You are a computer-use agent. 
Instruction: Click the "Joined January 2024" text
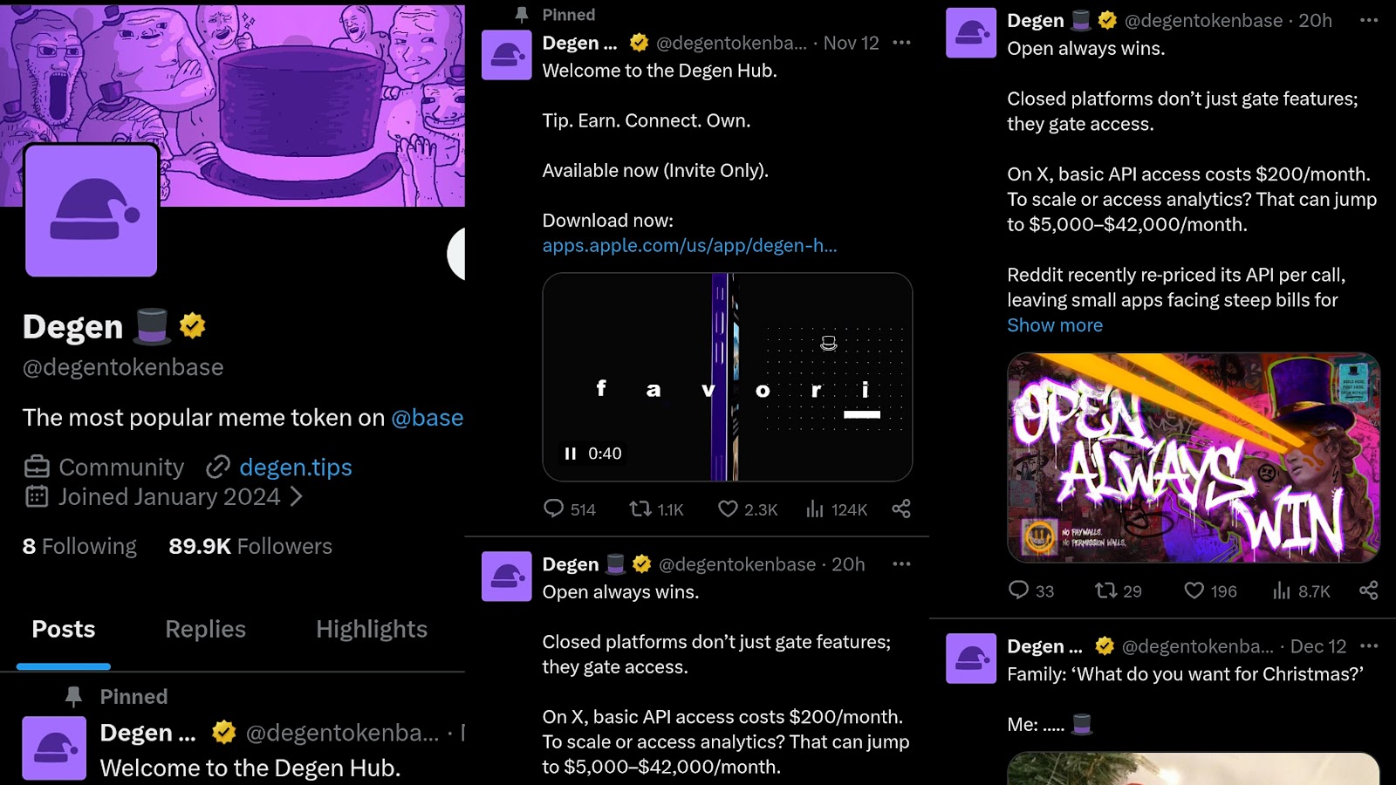(169, 496)
